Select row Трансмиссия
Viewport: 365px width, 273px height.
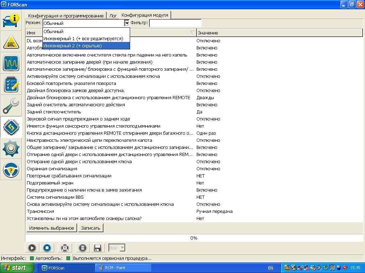pos(194,211)
